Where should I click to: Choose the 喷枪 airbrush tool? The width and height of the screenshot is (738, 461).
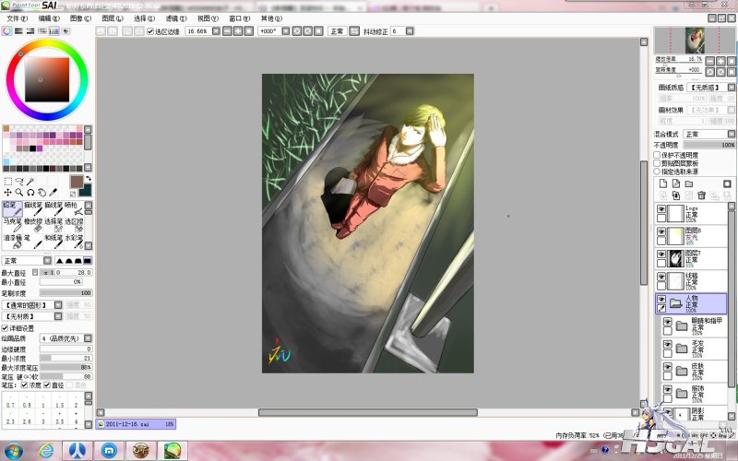pos(74,209)
